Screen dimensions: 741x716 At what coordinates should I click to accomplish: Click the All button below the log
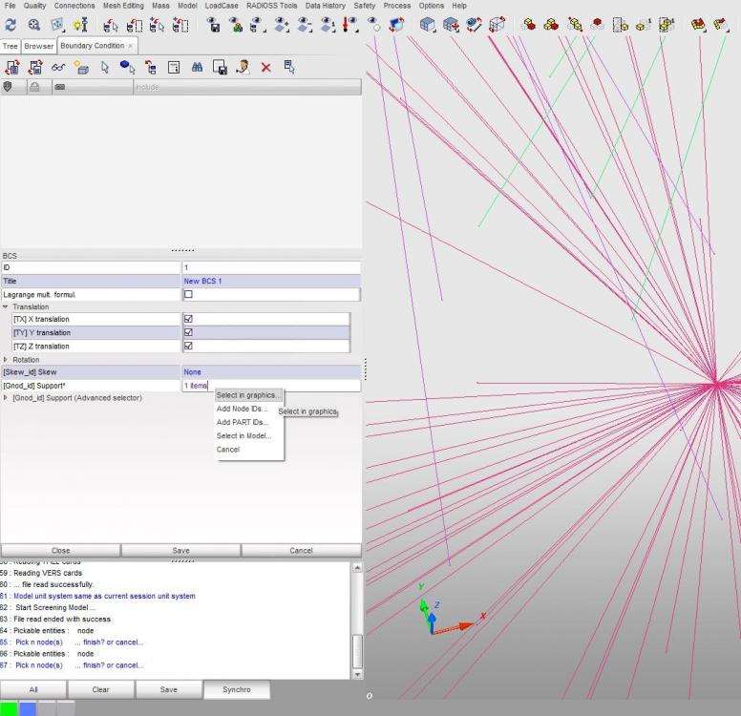(x=33, y=689)
